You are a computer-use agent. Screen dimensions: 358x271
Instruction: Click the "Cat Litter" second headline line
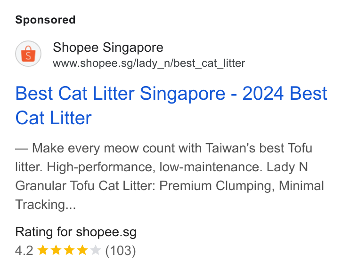point(53,118)
